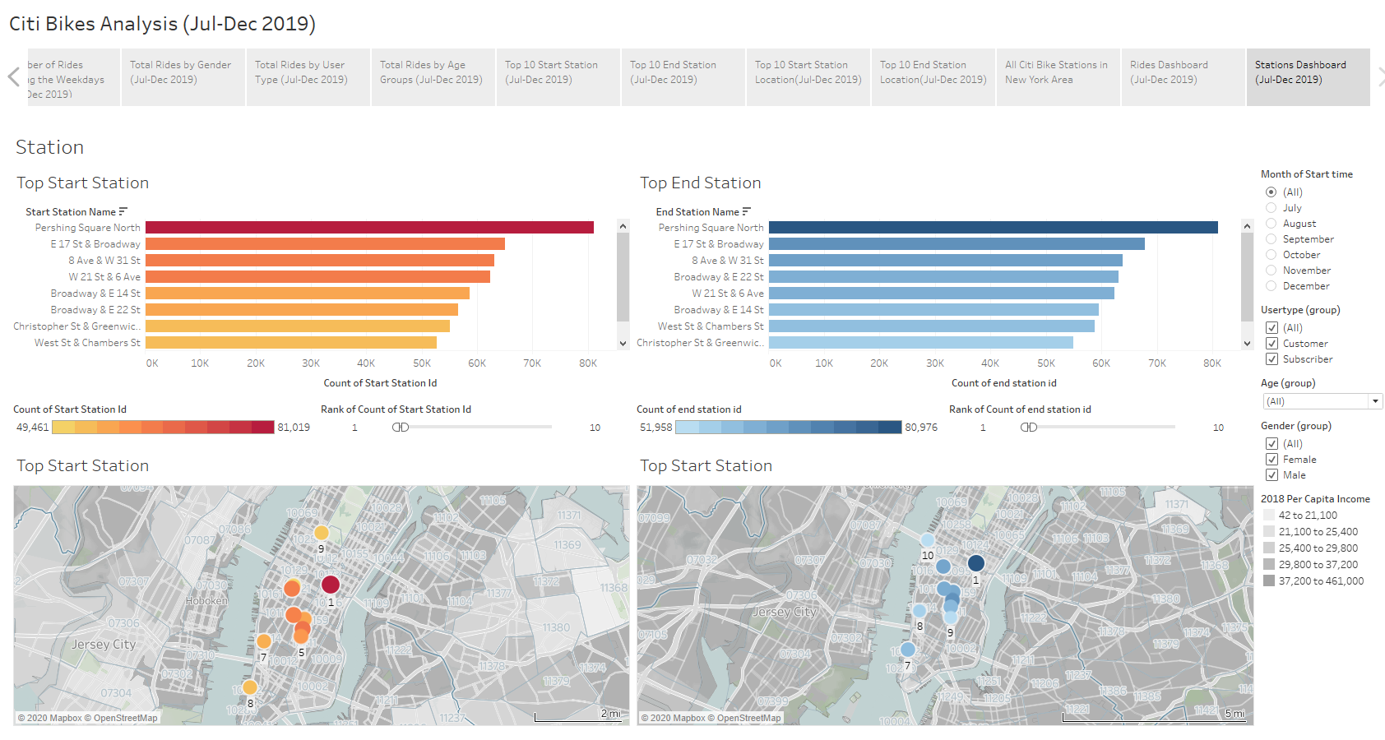
Task: Open Top 10 Start Station Location tab
Action: (x=808, y=77)
